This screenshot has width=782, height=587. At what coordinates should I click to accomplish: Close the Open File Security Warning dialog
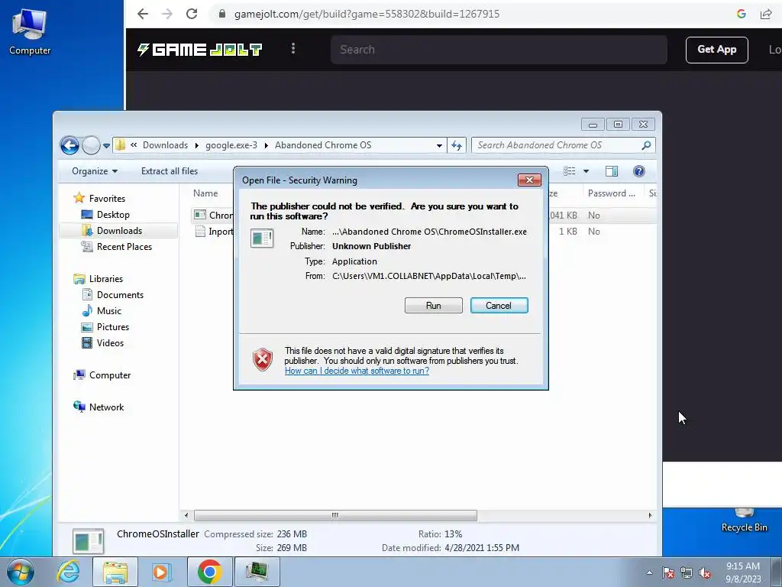(529, 180)
